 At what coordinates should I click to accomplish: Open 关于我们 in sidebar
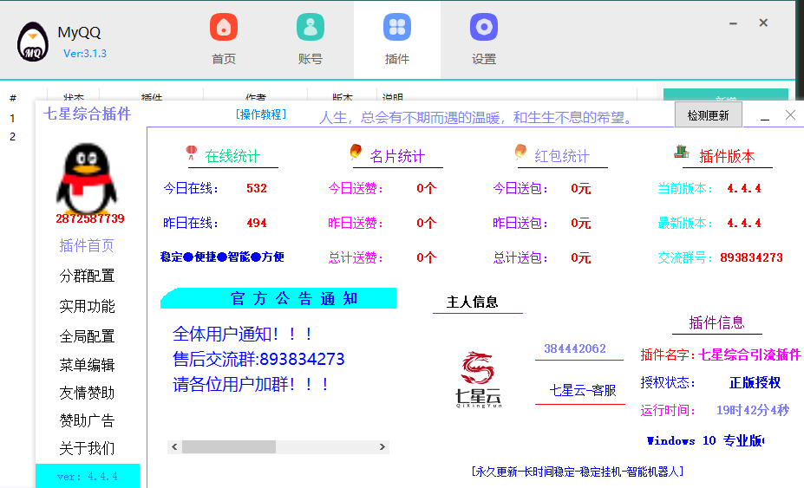pyautogui.click(x=87, y=448)
